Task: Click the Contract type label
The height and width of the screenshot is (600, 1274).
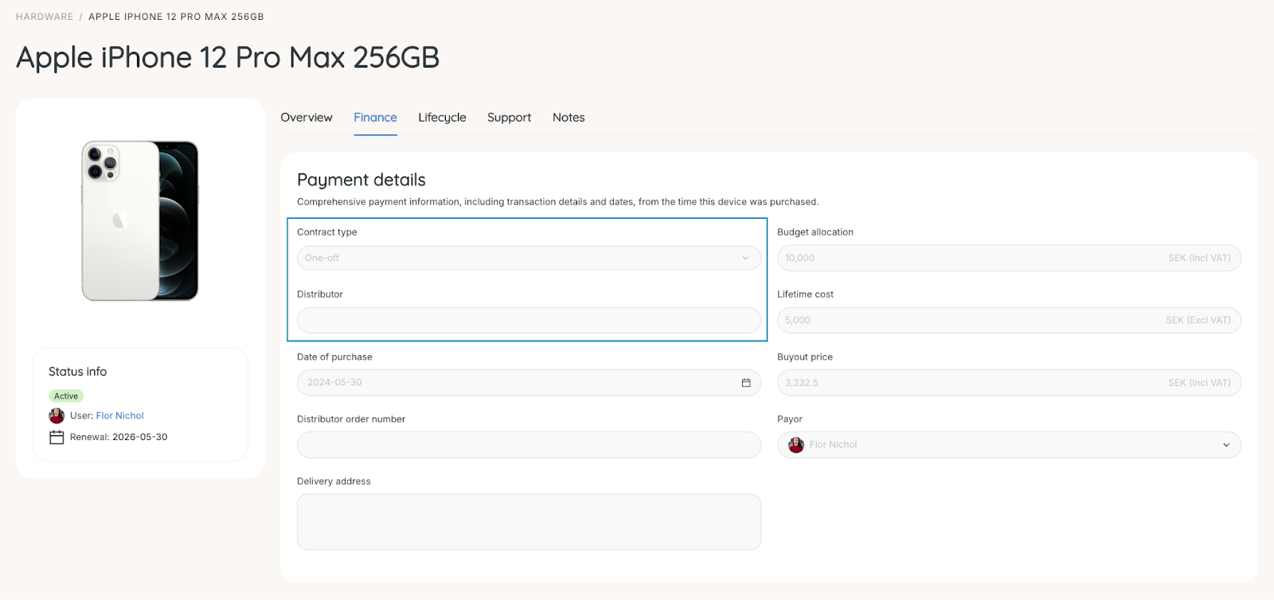Action: pyautogui.click(x=327, y=232)
